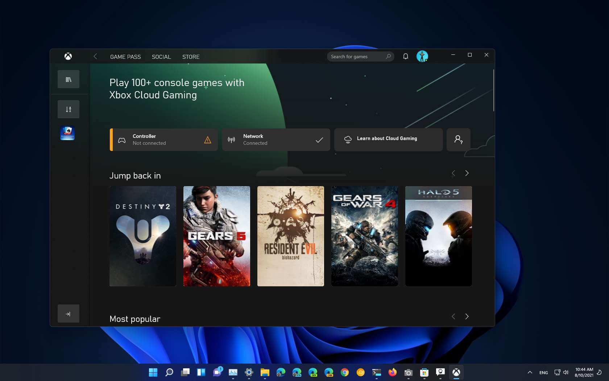Image resolution: width=609 pixels, height=381 pixels.
Task: Open Widgets on the taskbar
Action: click(201, 372)
